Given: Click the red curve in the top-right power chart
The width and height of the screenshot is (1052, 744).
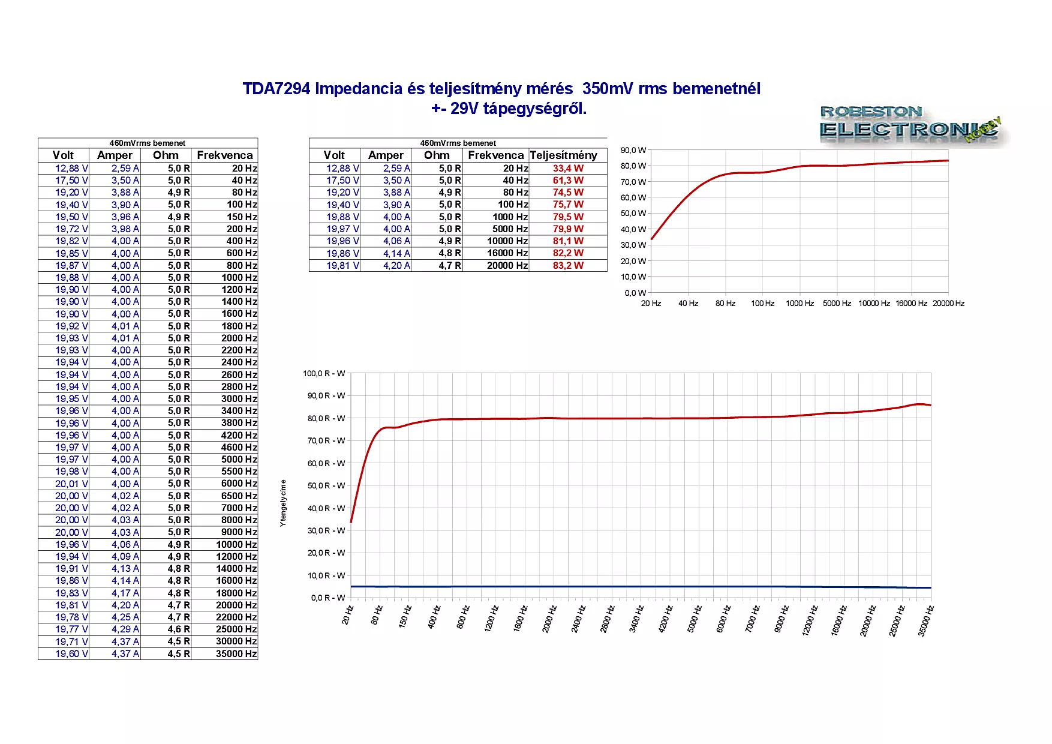Looking at the screenshot, I should click(800, 166).
